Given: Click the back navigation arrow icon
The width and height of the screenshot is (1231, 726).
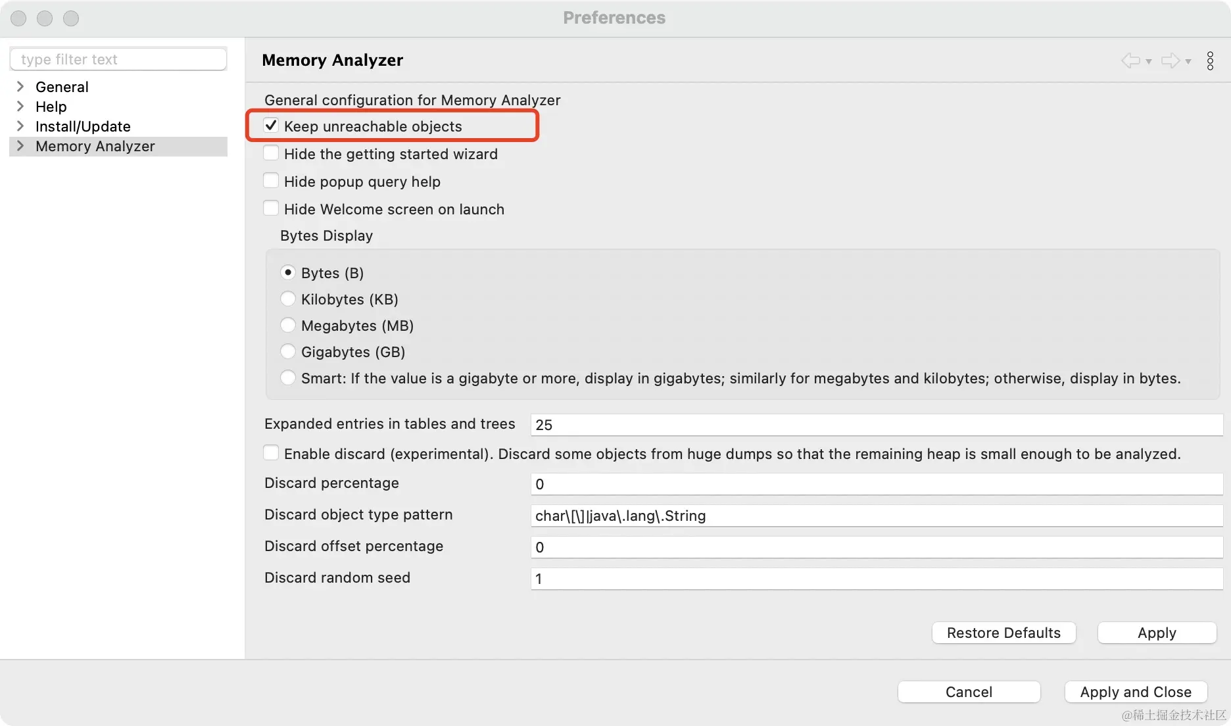Looking at the screenshot, I should pos(1130,60).
